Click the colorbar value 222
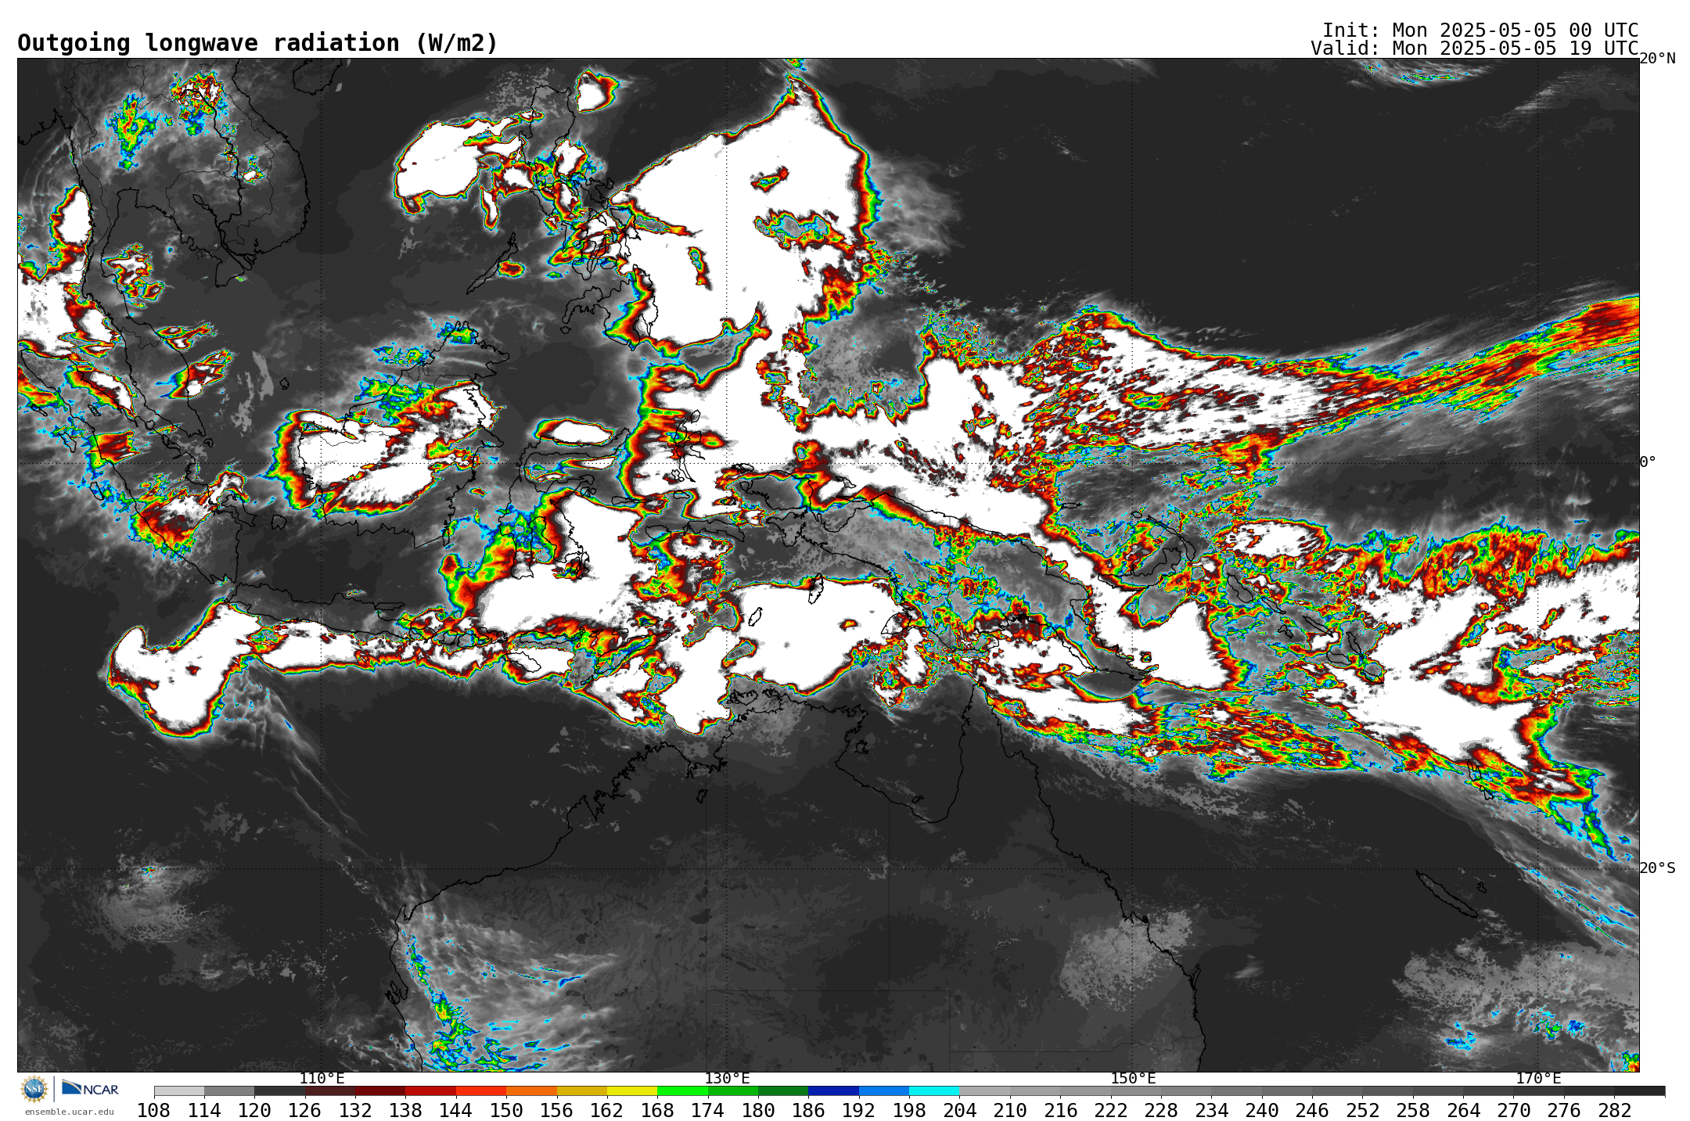The image size is (1690, 1121). 1111,1111
